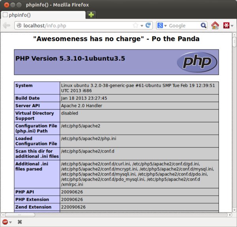237x227 pixels.
Task: Open Adblock Plus dropdown arrow
Action: tap(10, 222)
